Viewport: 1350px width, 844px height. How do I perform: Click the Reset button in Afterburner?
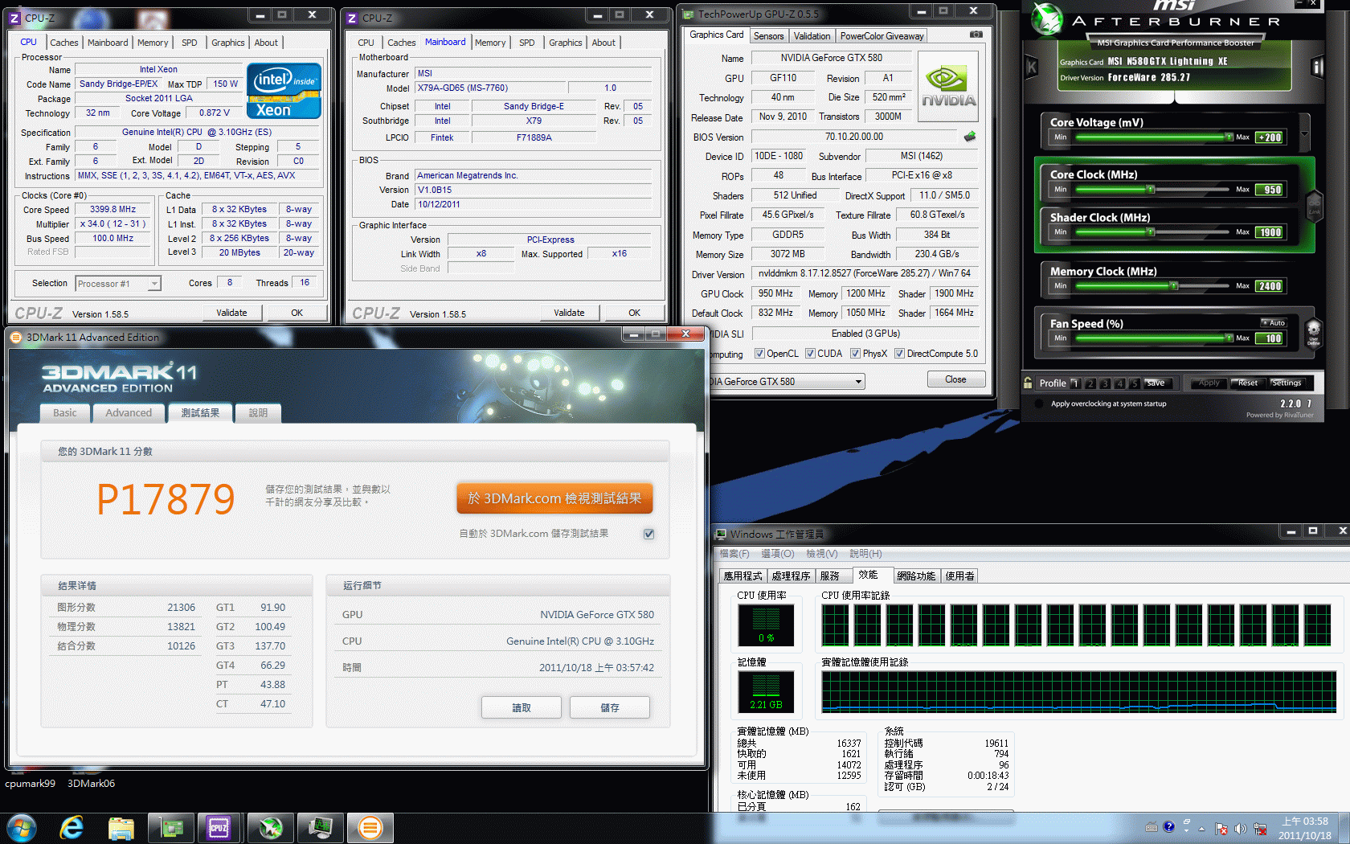[1247, 383]
